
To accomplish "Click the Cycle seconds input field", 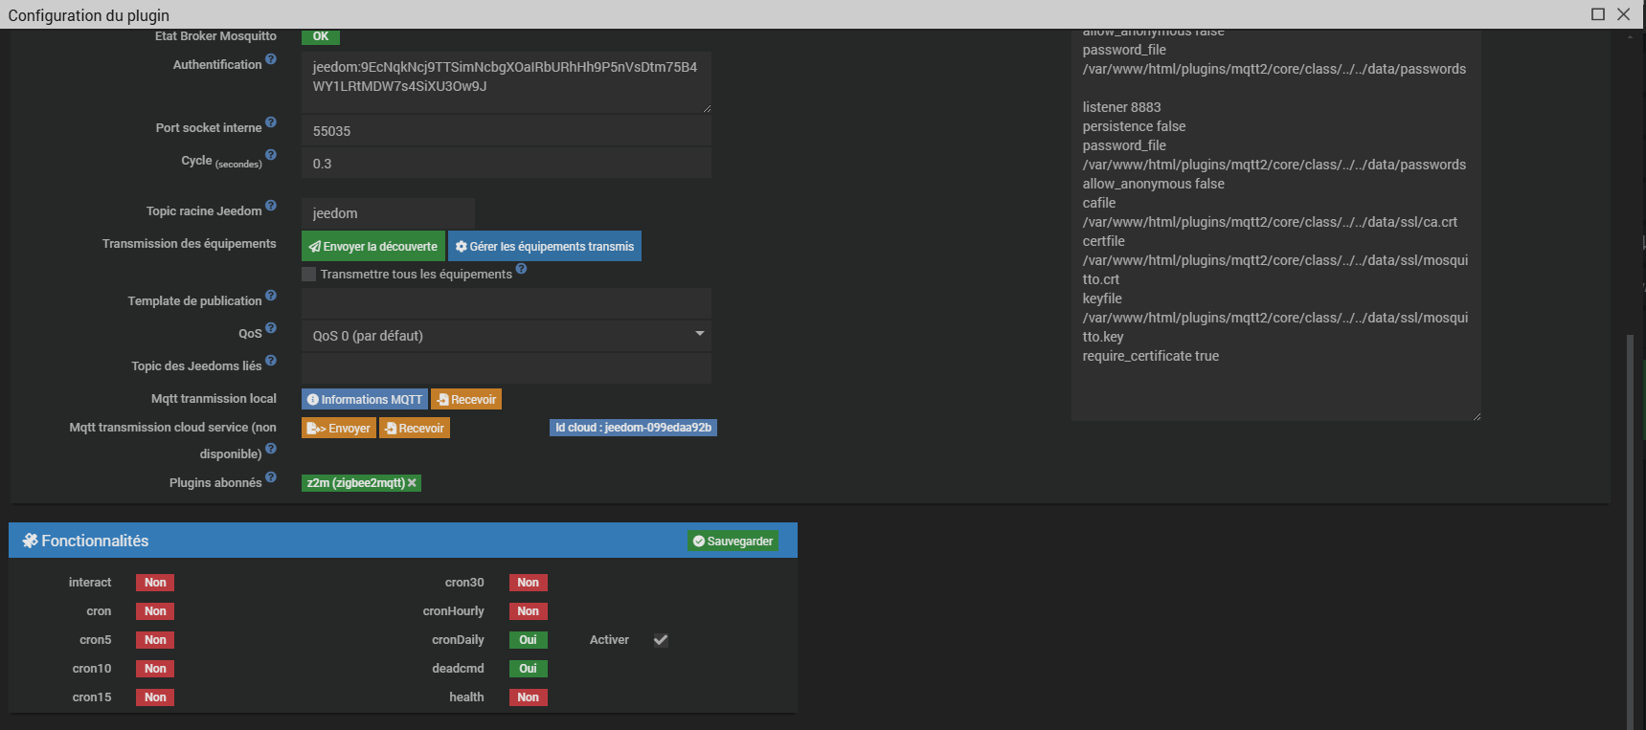I will (x=506, y=164).
